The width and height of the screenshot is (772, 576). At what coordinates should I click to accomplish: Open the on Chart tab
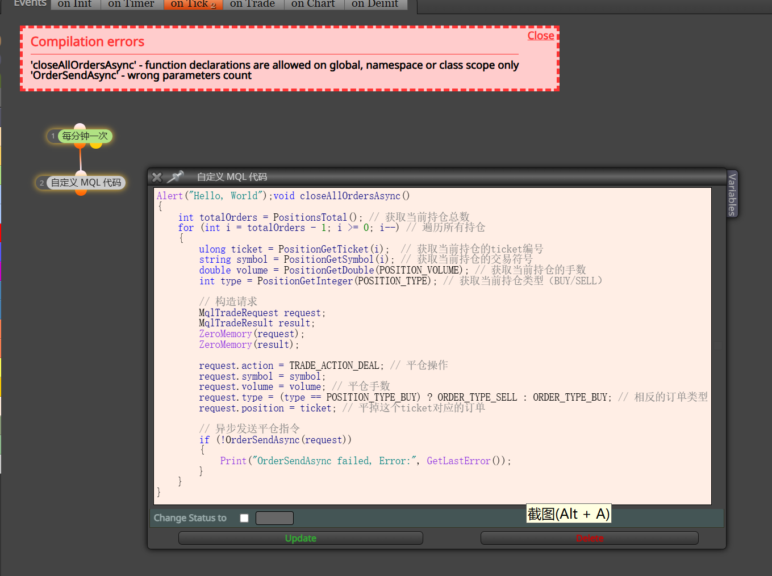(x=314, y=4)
